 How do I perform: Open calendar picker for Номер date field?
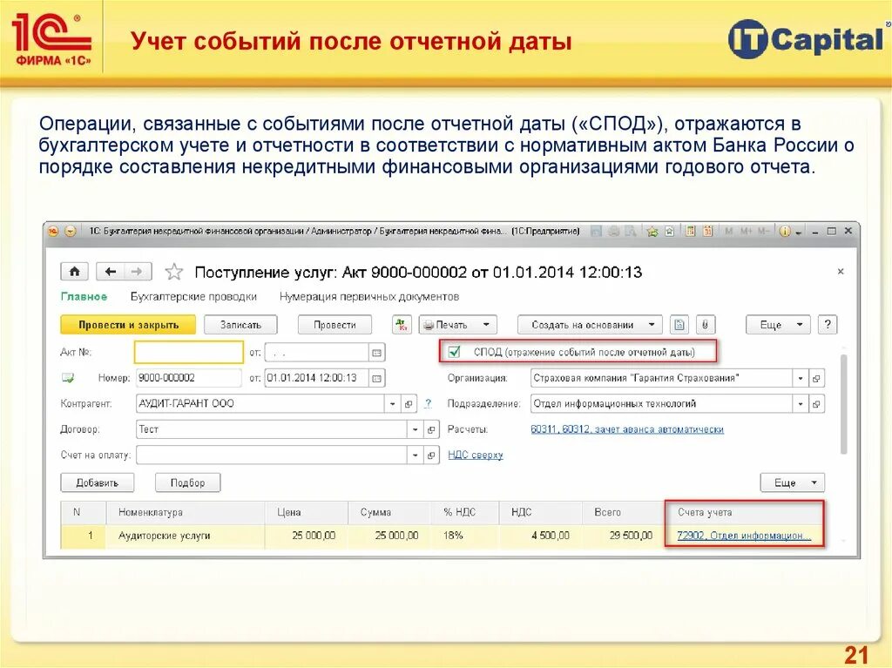point(376,378)
